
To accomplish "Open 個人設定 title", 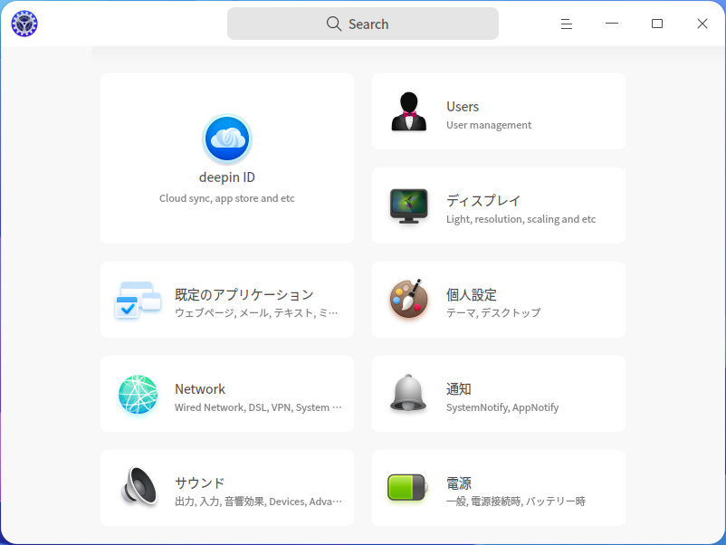I will tap(472, 294).
